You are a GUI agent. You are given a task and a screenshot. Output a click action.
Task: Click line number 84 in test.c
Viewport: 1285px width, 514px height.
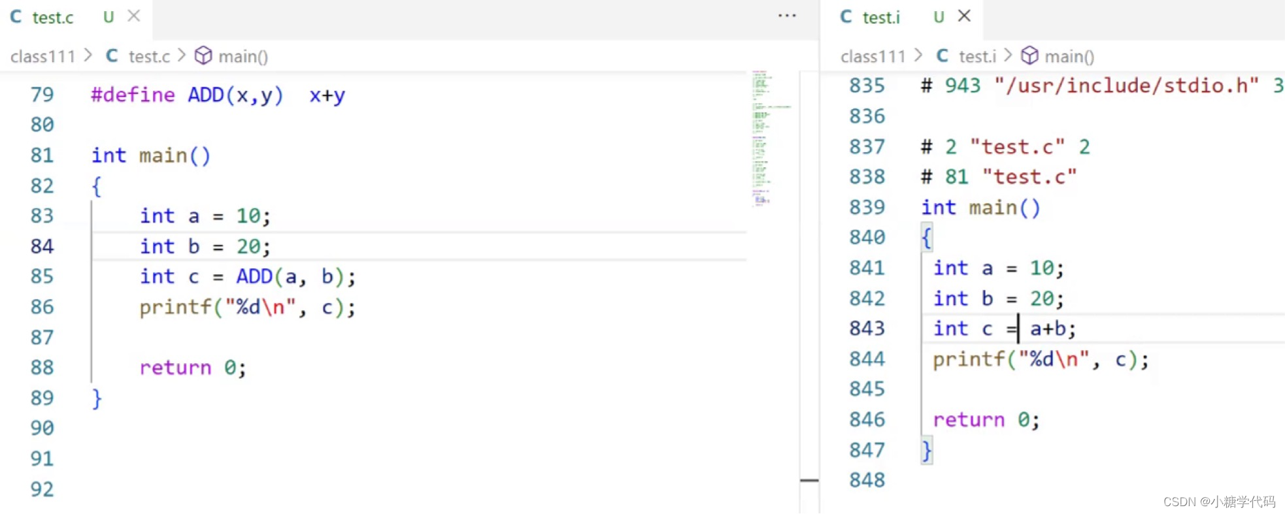pos(42,246)
